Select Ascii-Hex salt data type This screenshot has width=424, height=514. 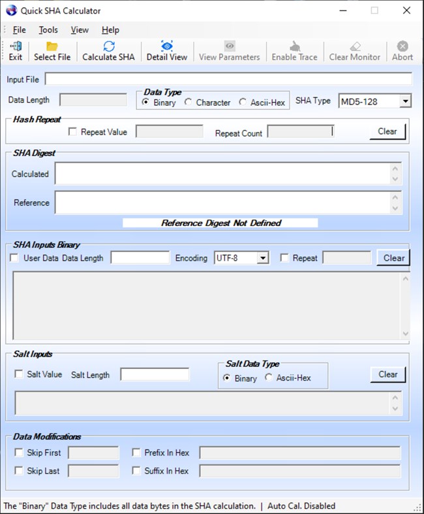(x=269, y=377)
